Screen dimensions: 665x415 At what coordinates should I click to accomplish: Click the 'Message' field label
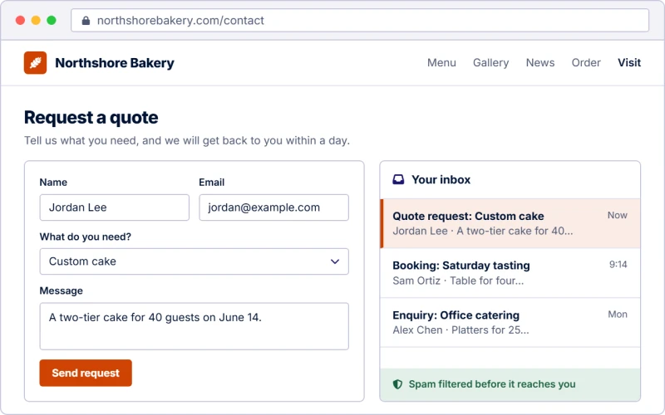[61, 291]
